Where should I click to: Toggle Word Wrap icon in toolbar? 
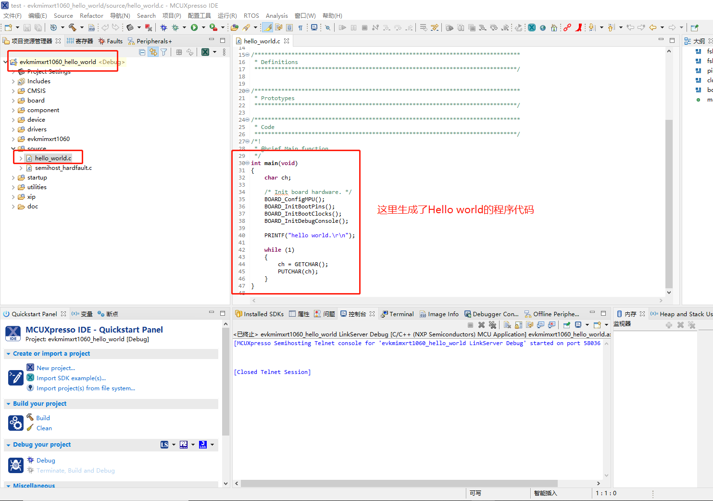tap(278, 27)
